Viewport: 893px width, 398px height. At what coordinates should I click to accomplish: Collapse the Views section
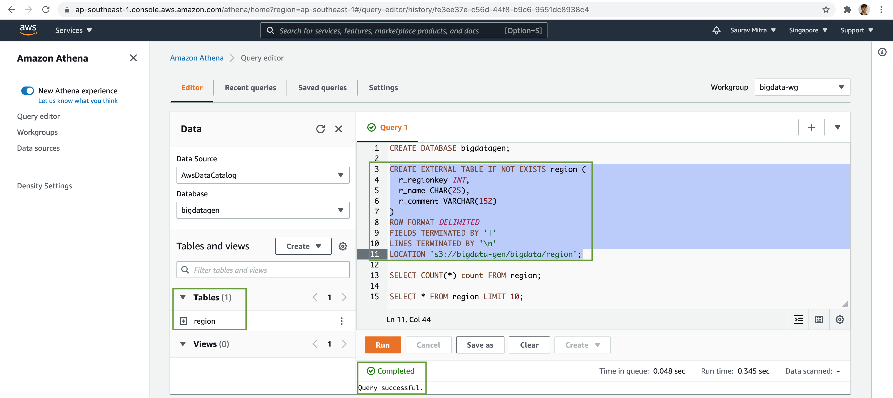pyautogui.click(x=183, y=344)
